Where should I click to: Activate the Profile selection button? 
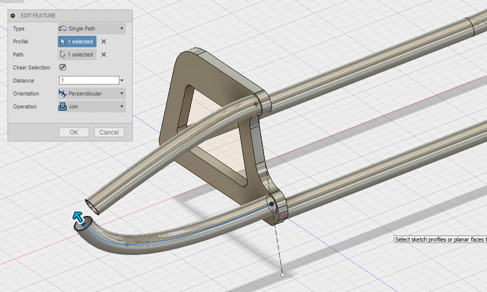77,41
